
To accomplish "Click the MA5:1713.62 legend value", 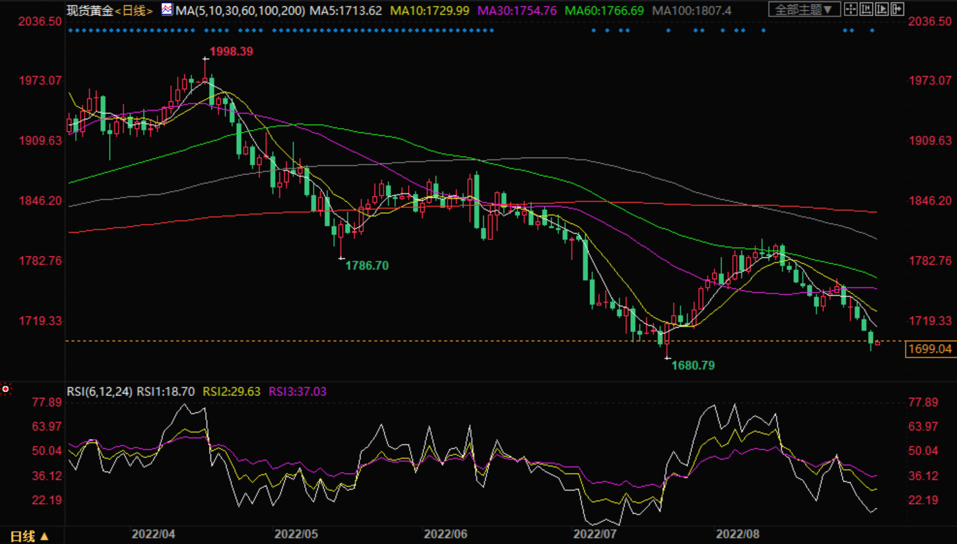I will (x=346, y=11).
